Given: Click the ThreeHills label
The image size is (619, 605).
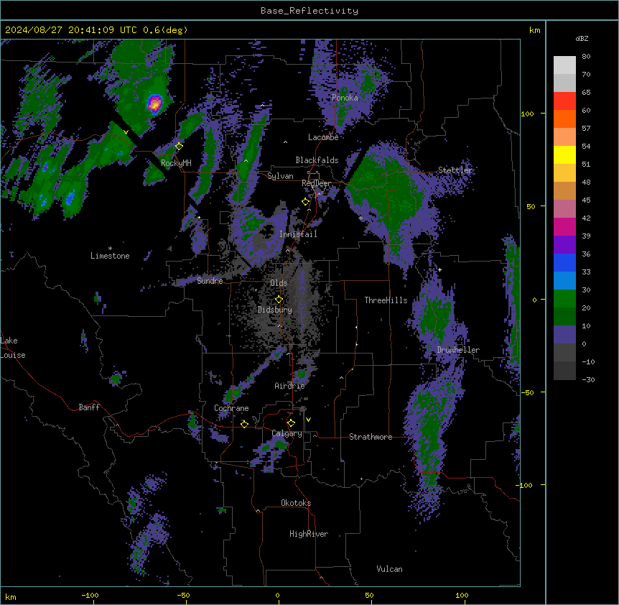Looking at the screenshot, I should click(386, 300).
